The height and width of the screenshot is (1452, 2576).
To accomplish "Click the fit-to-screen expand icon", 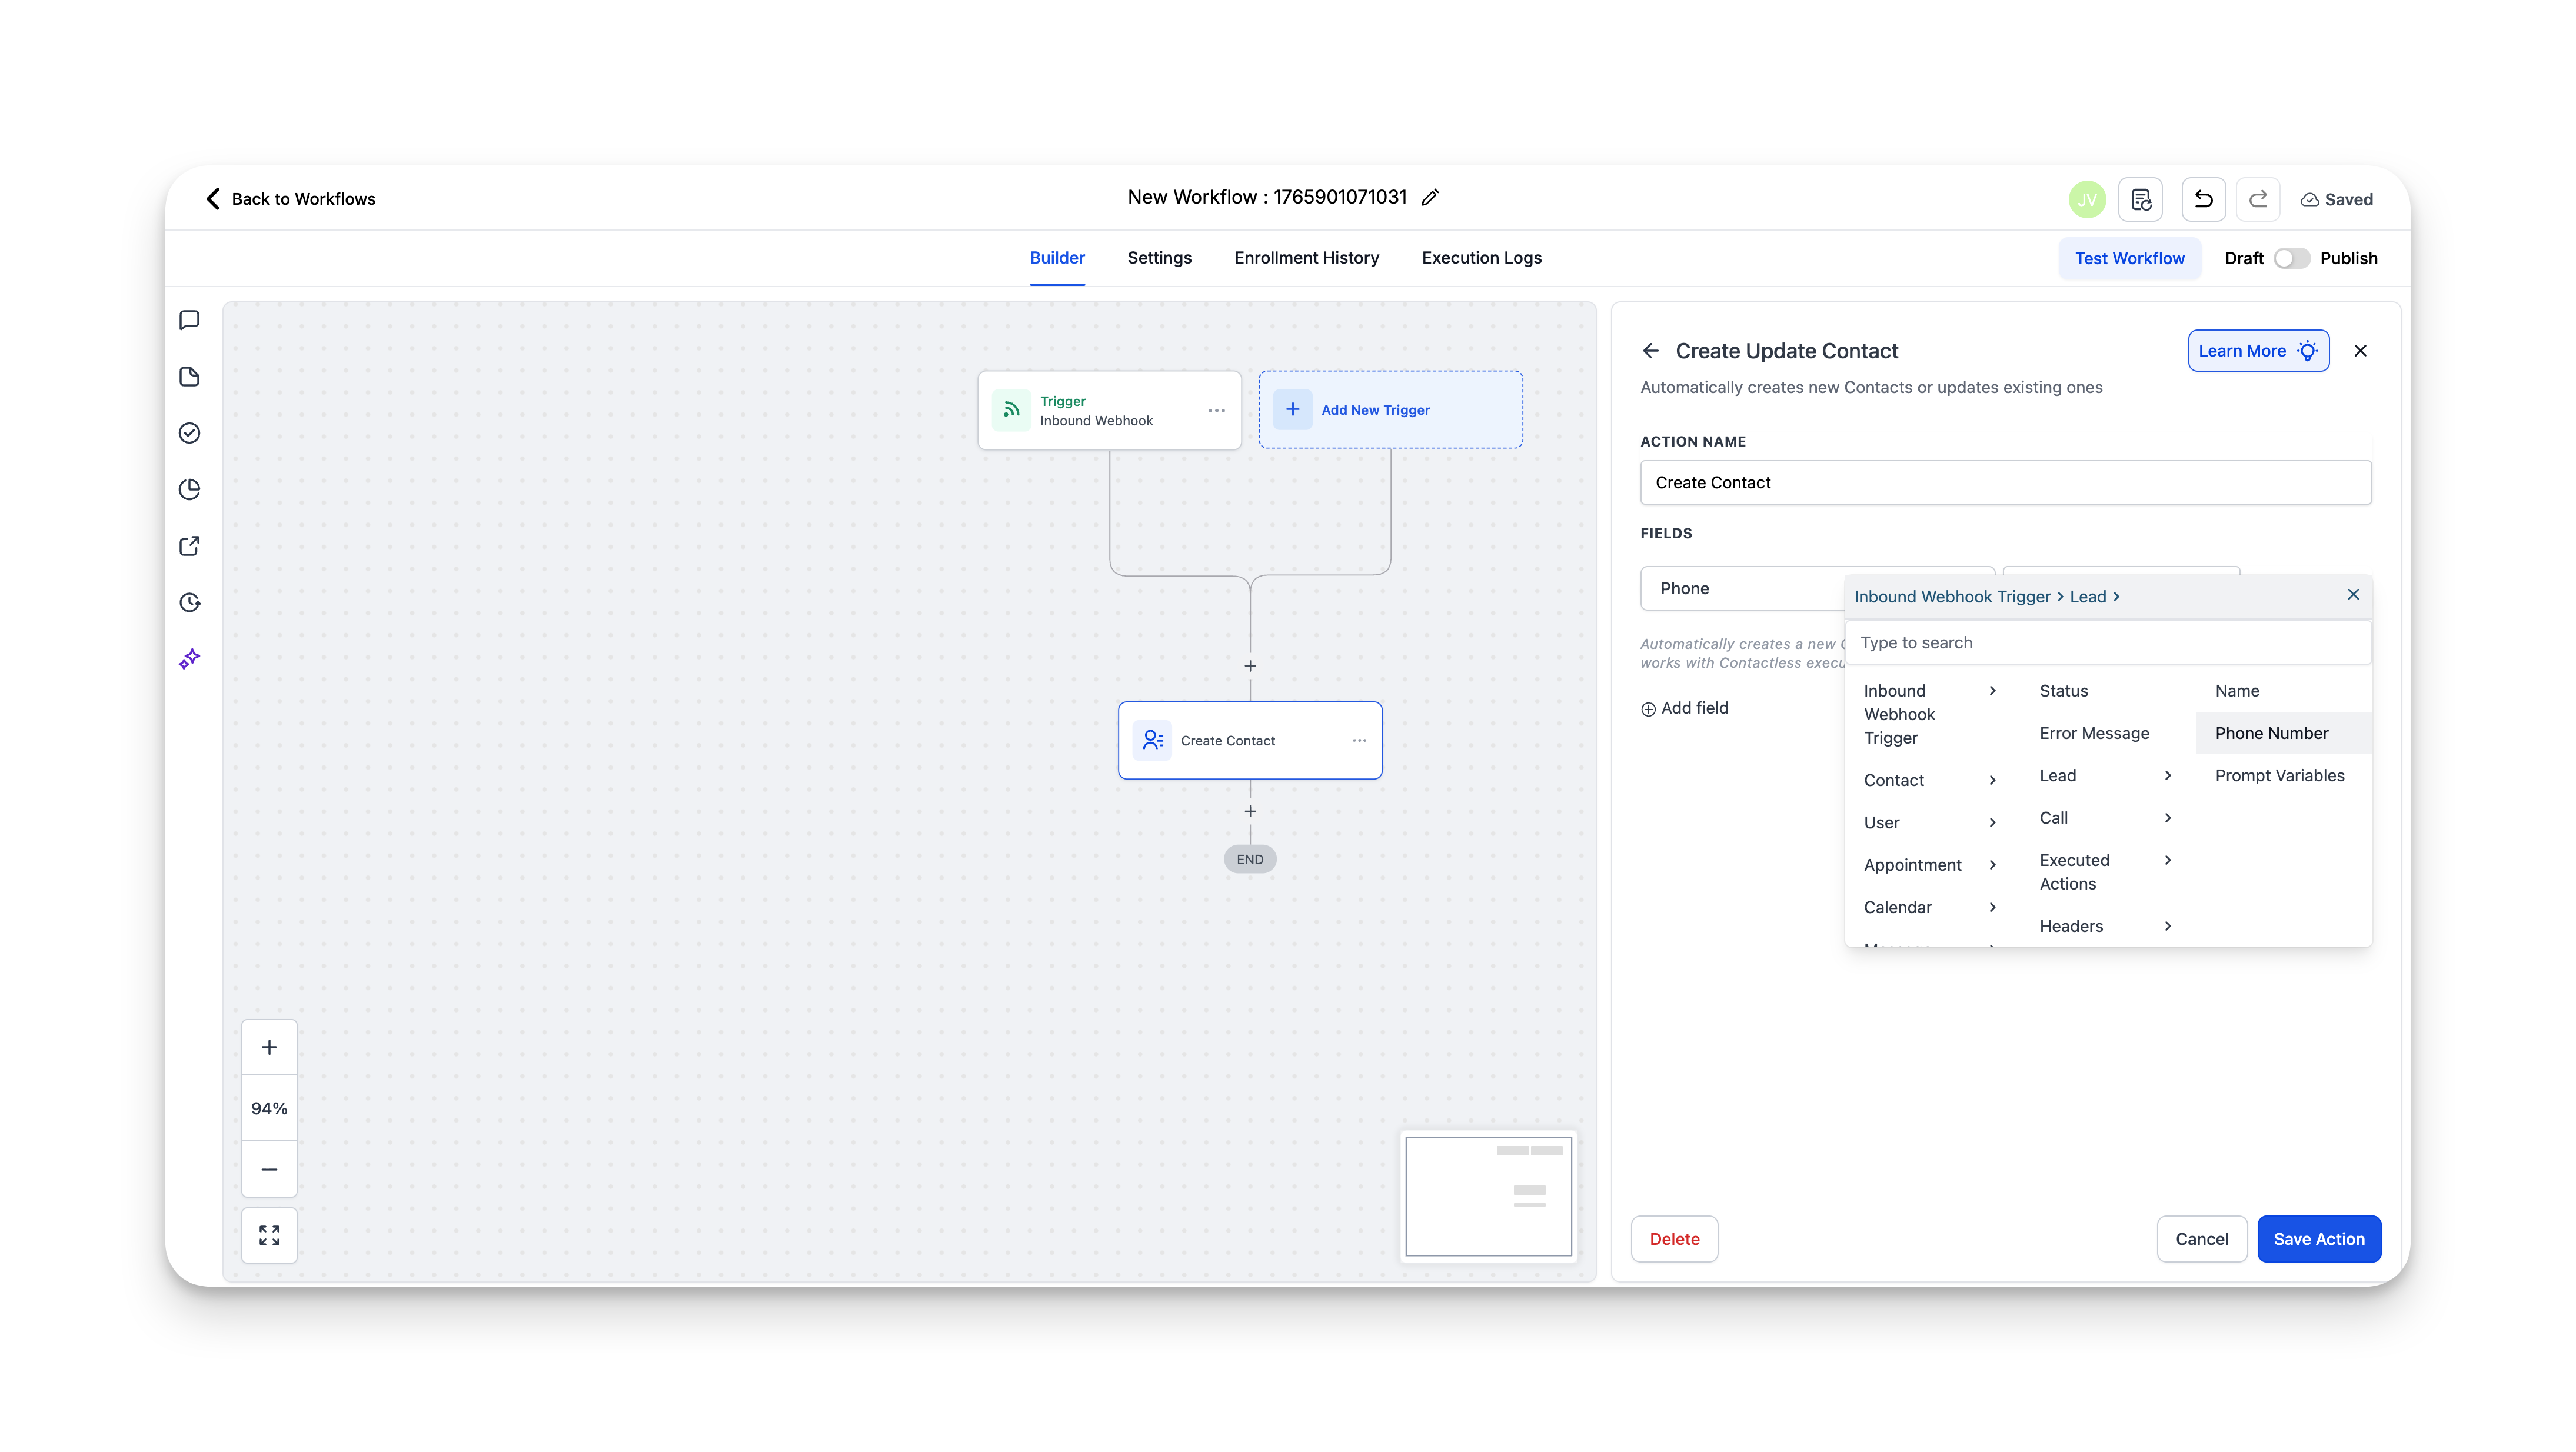I will pos(269,1235).
